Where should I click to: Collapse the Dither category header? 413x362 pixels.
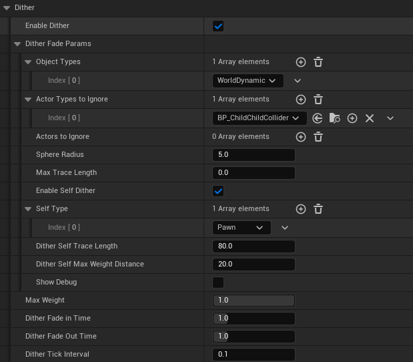(7, 7)
